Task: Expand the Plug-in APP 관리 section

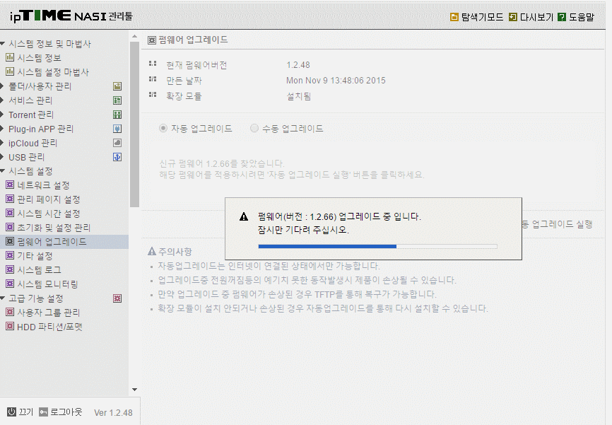Action: (x=2, y=129)
